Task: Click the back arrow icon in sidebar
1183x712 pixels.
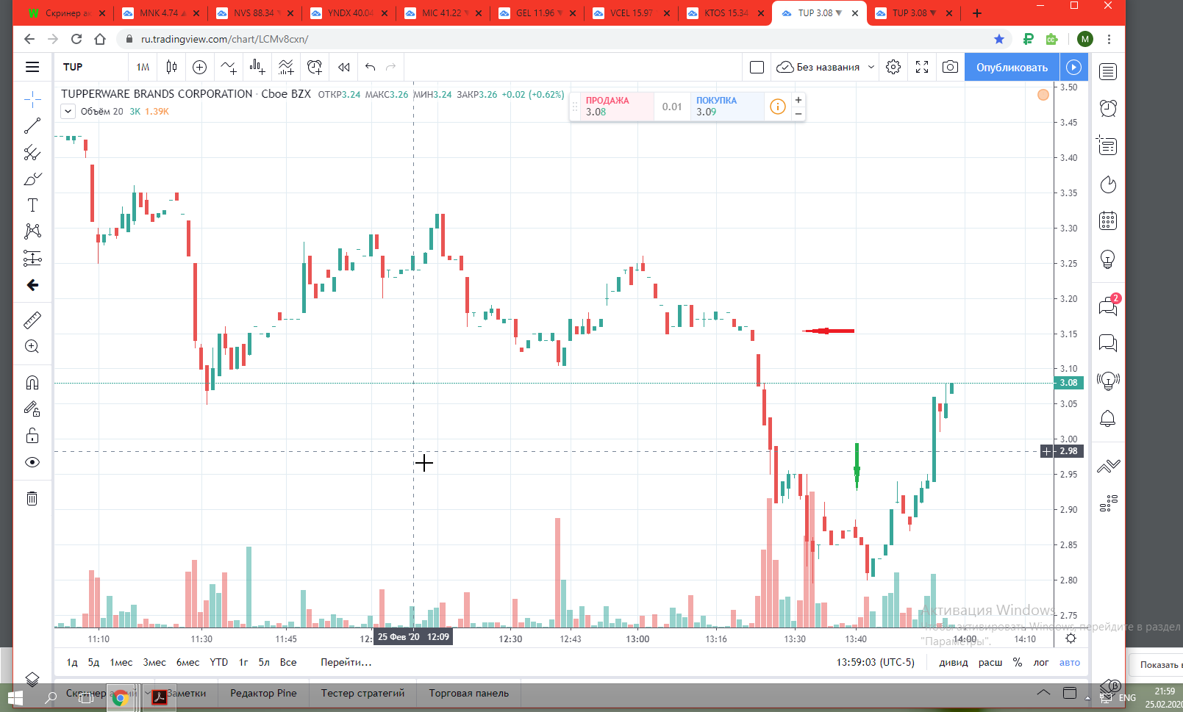Action: pyautogui.click(x=32, y=285)
